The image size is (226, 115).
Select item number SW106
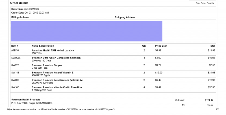click(15, 87)
